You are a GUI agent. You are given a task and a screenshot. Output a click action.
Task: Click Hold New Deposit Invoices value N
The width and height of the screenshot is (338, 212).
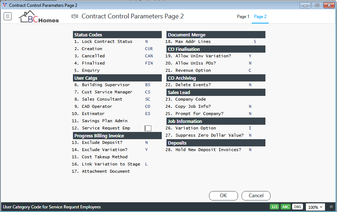coord(250,150)
